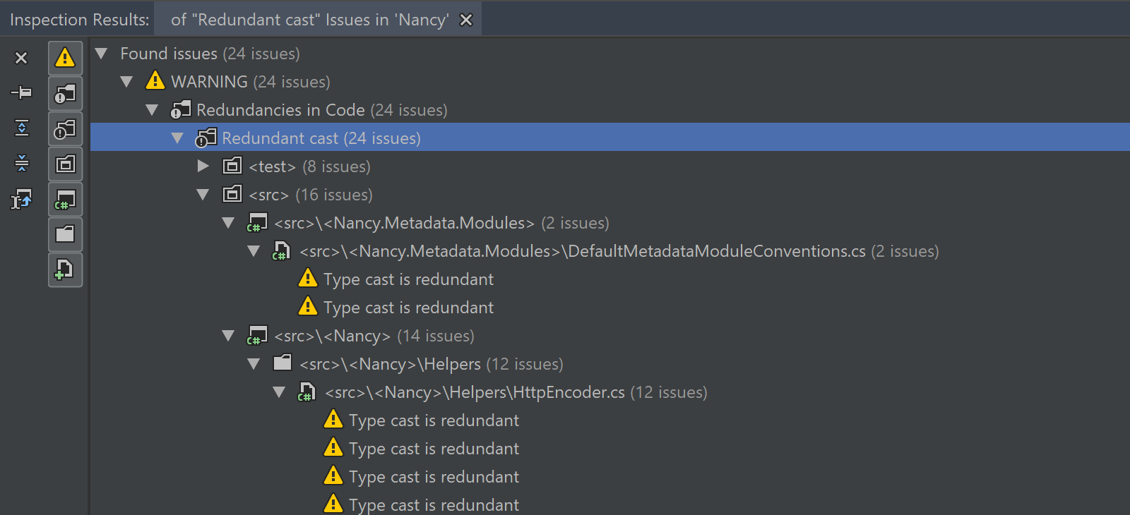
Task: Select <src>\<Nancy>\Helpers (12 issues) row
Action: pos(610,364)
